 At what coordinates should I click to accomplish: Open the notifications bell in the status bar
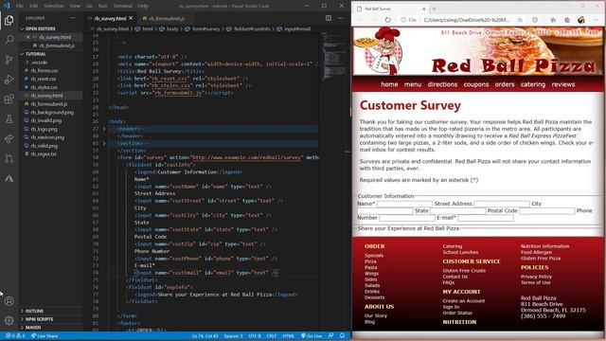pyautogui.click(x=342, y=336)
